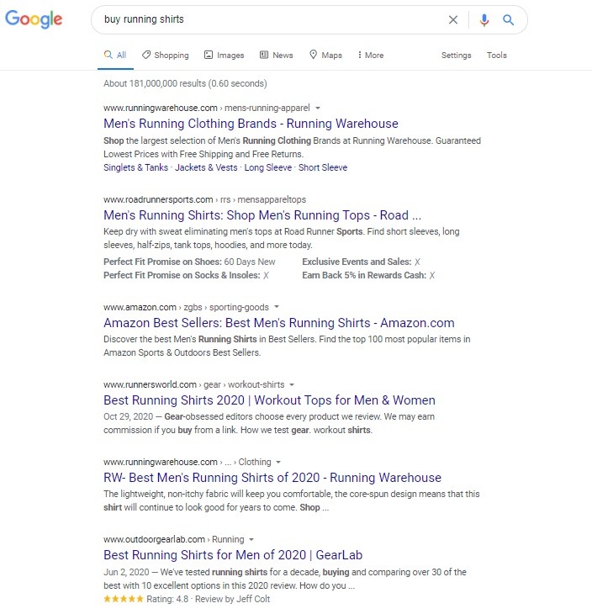Viewport: 592px width, 614px height.
Task: Open Amazon Best Sellers running shirts result
Action: pyautogui.click(x=279, y=323)
